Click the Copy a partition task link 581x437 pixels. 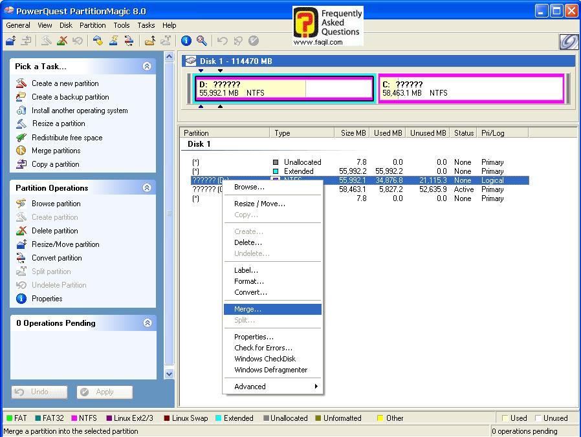[56, 164]
